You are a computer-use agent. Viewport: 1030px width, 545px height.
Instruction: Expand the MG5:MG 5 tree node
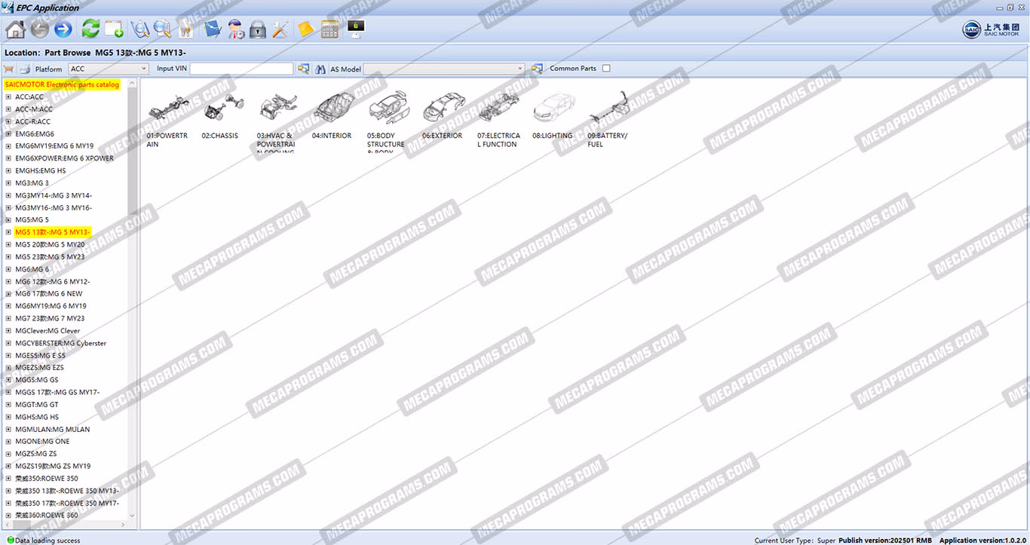[x=8, y=220]
